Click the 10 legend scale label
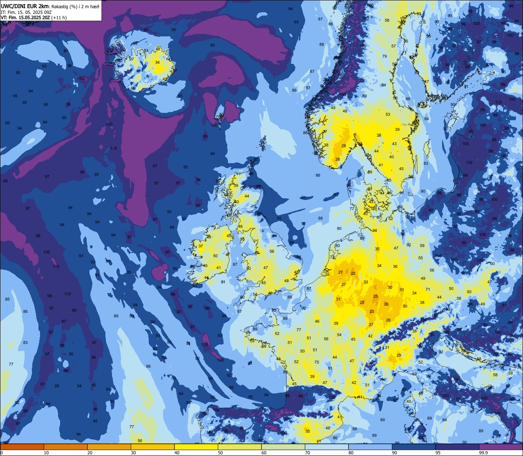The height and width of the screenshot is (456, 523). click(x=46, y=453)
